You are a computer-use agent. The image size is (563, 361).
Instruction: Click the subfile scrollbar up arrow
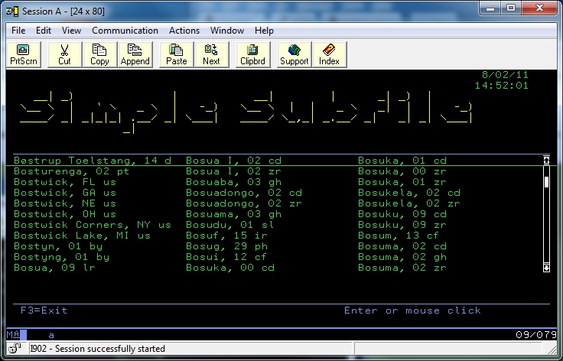coord(546,160)
